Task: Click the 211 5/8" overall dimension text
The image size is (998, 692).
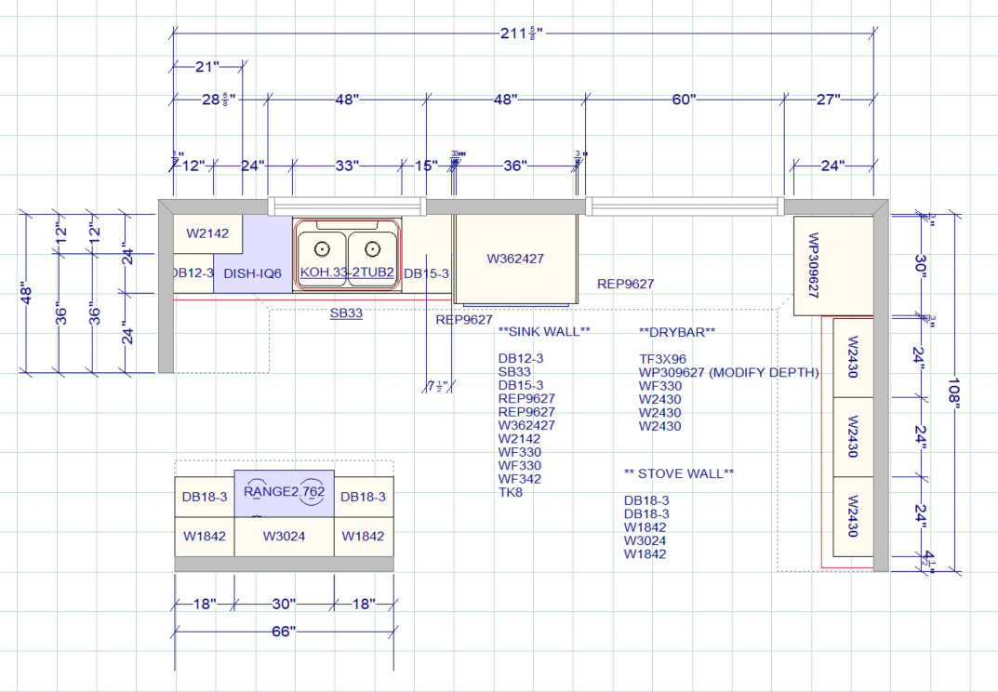Action: (521, 34)
